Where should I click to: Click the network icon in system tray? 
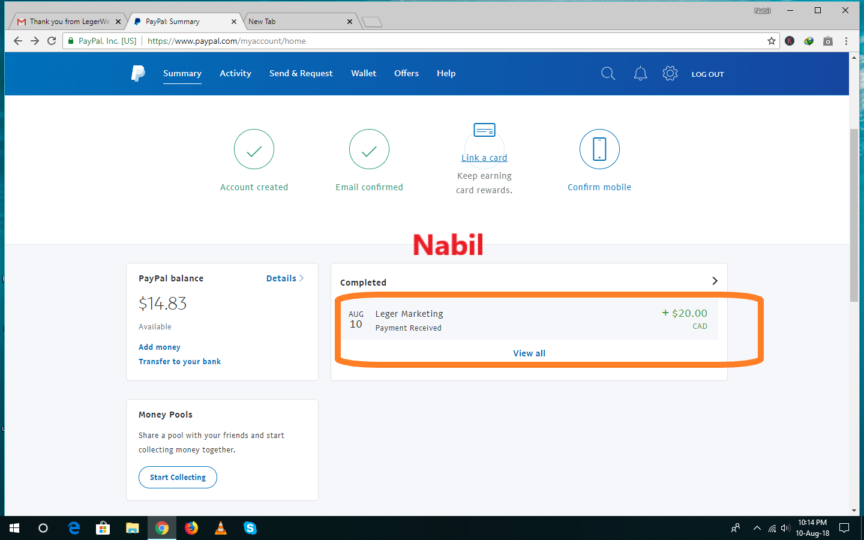[772, 528]
